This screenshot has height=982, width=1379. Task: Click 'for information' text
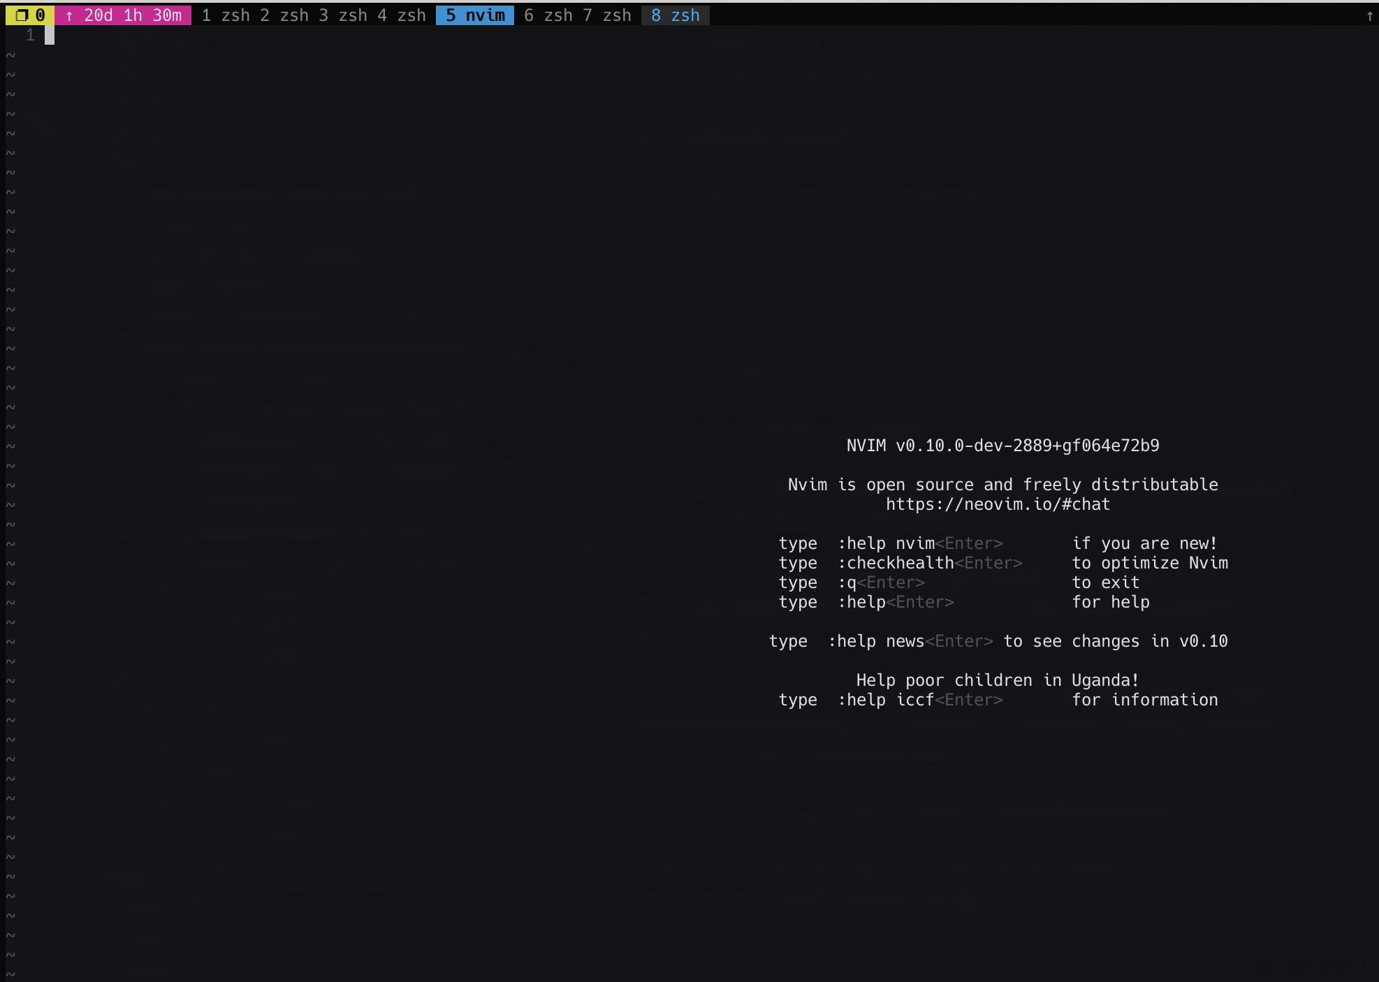[1145, 700]
